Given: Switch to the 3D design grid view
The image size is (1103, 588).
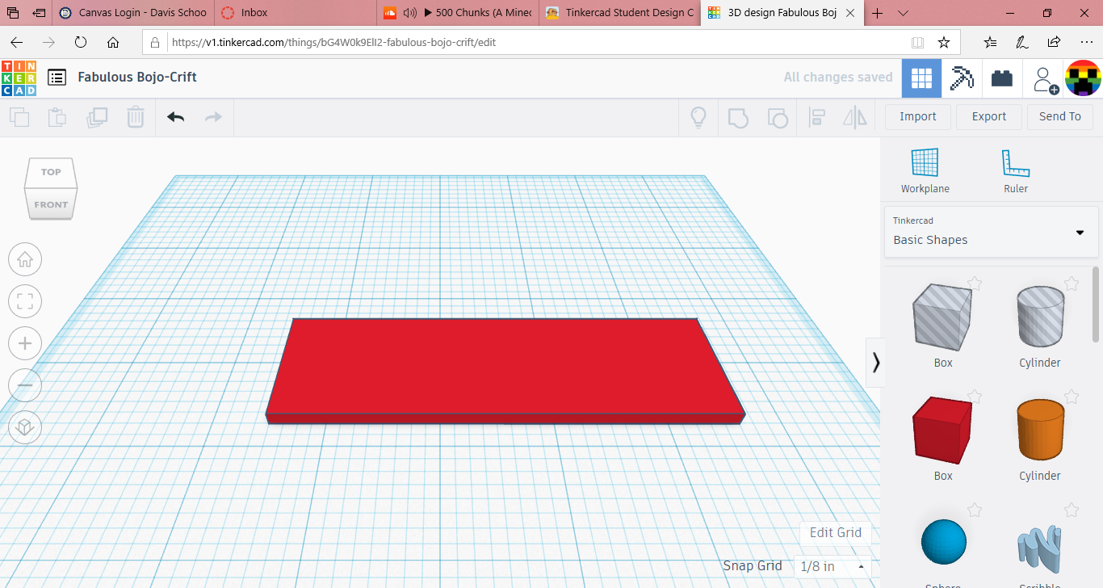Looking at the screenshot, I should tap(921, 78).
